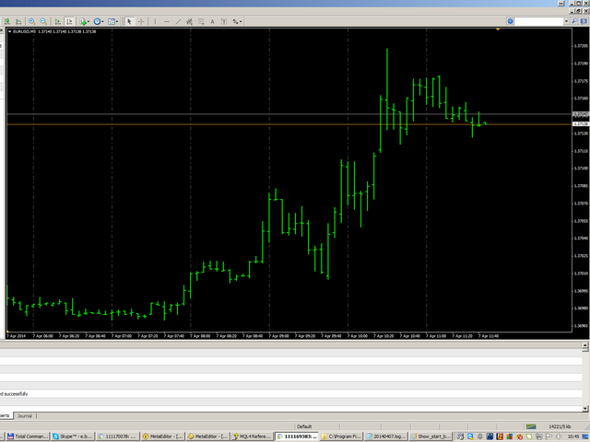Screen dimensions: 590x442
Task: Click the 'successfully' log row
Action: point(291,393)
